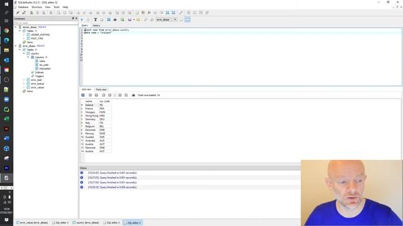
Task: Click the open configuration wrench icon
Action: click(181, 13)
